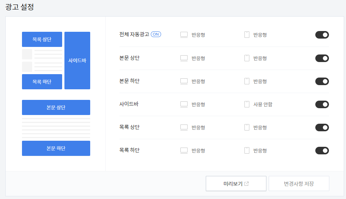The width and height of the screenshot is (346, 199).
Task: Click mobile phone icon in 목록 상단 row
Action: pos(247,127)
